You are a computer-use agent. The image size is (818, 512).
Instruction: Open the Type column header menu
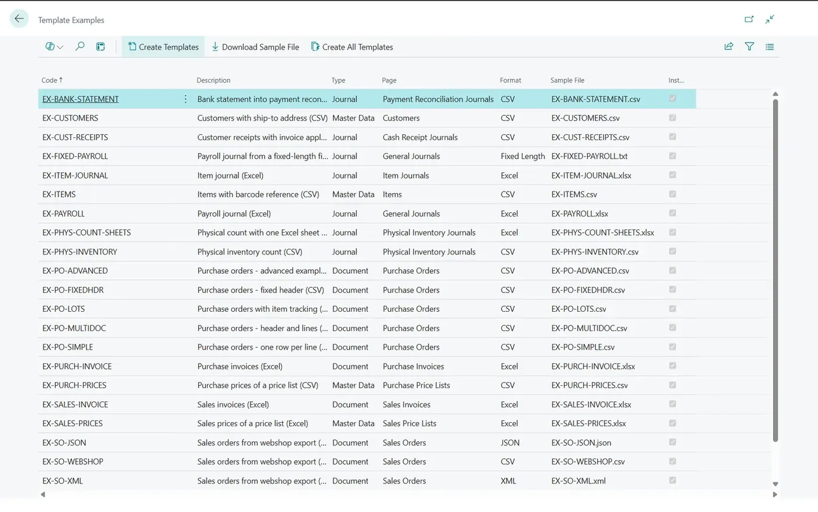[x=338, y=80]
